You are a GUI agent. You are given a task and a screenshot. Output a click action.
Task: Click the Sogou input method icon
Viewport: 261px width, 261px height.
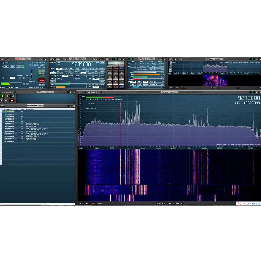pyautogui.click(x=240, y=203)
